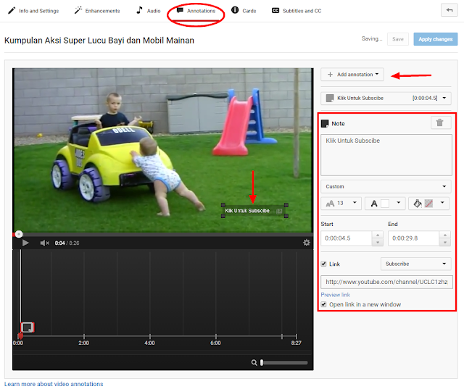Open the Subtitles and CC tab

click(x=297, y=11)
